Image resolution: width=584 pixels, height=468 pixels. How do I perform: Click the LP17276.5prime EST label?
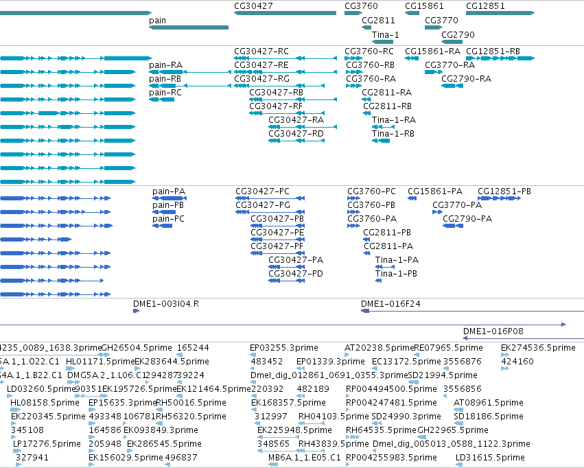coord(47,444)
